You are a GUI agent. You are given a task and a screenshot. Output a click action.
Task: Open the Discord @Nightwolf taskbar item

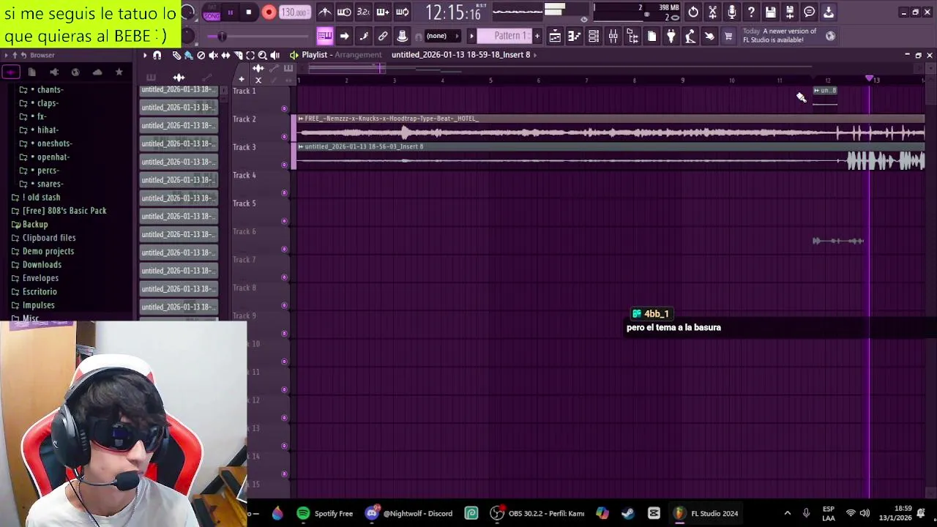tap(410, 513)
